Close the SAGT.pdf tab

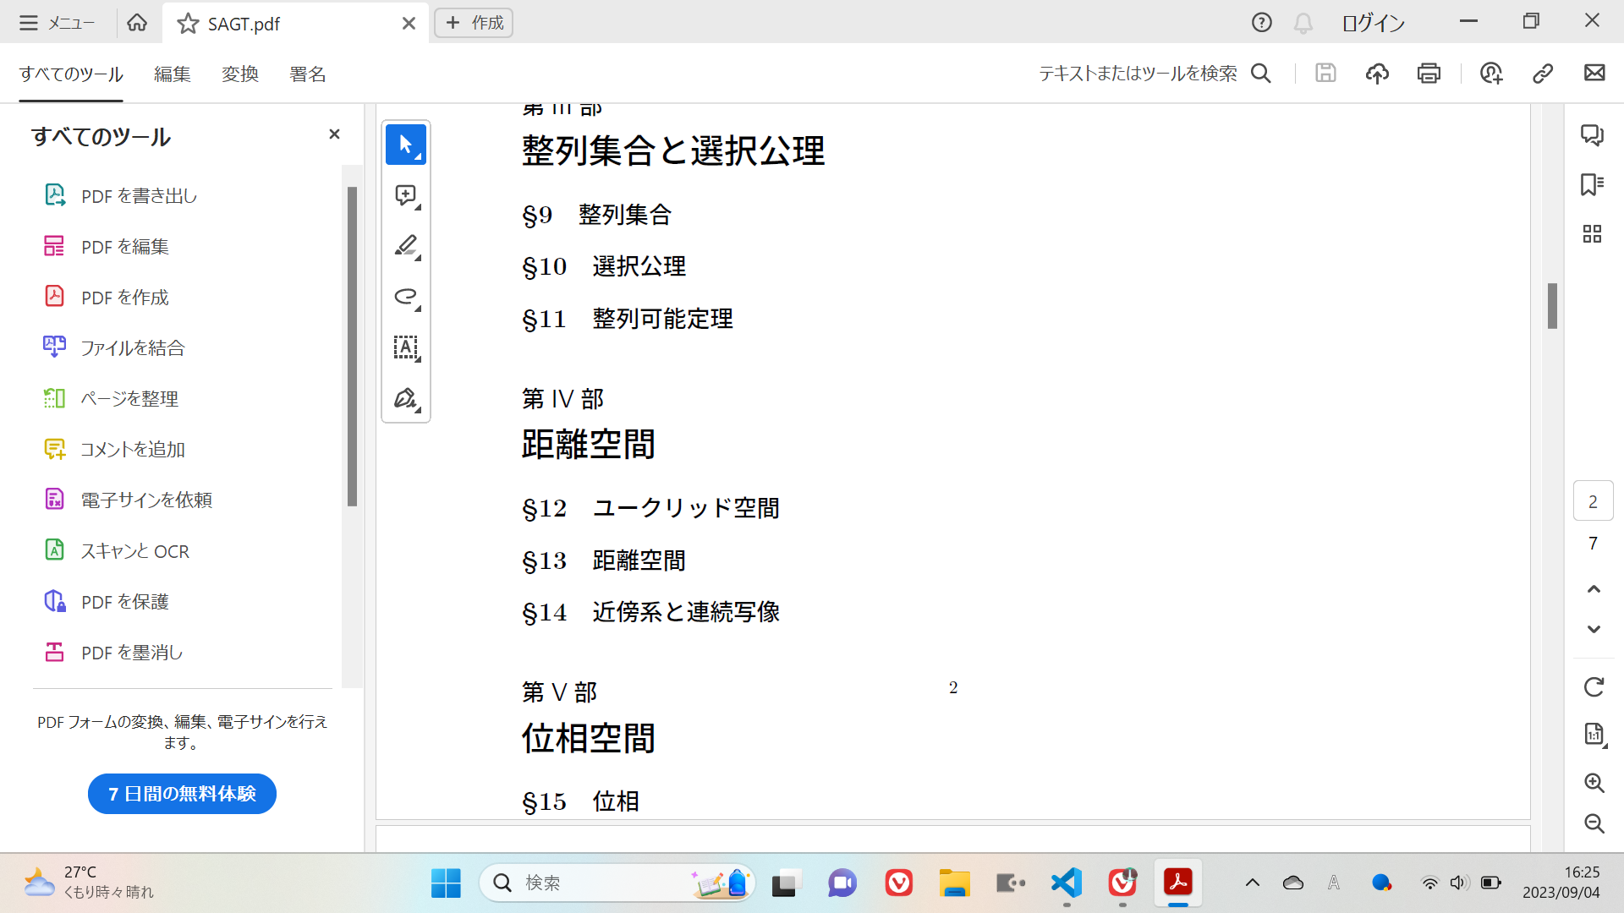[409, 24]
